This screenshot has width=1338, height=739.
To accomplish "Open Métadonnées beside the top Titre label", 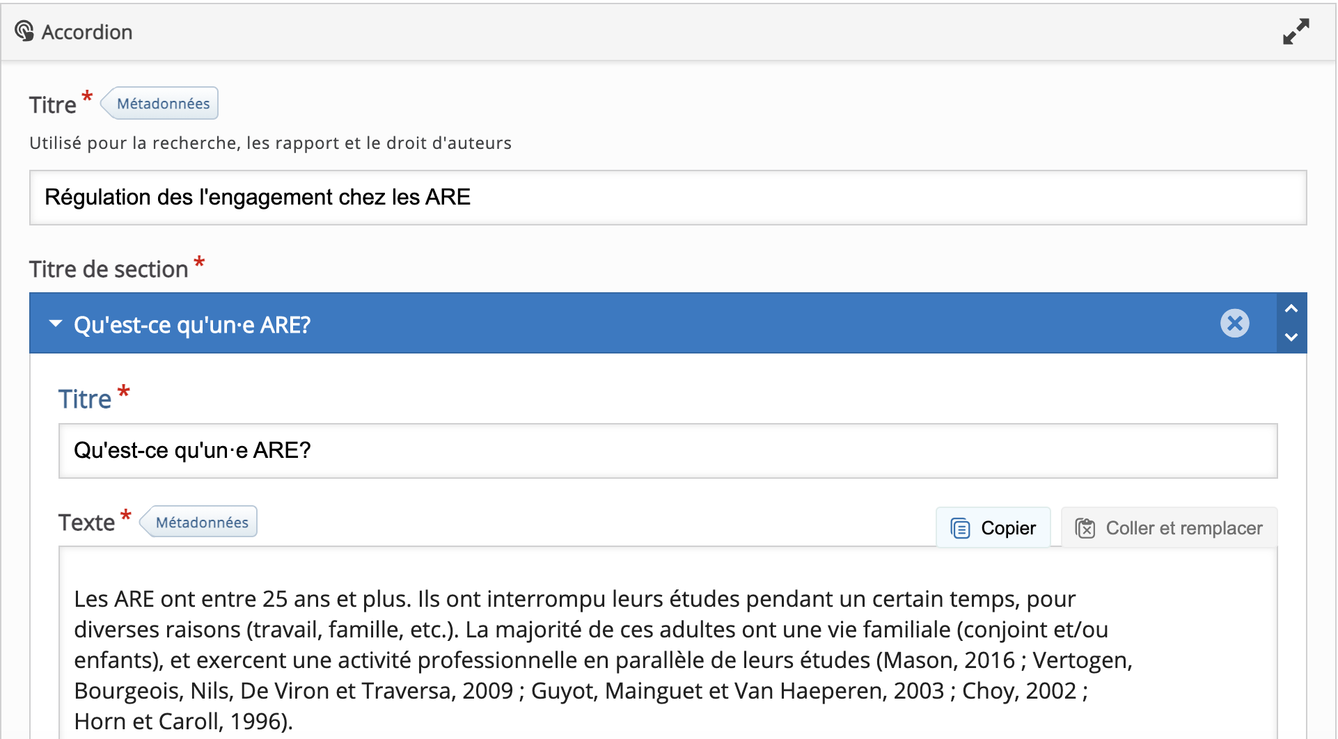I will click(x=162, y=104).
